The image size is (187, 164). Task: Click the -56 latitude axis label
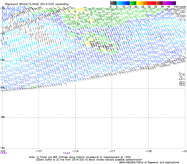(2, 88)
